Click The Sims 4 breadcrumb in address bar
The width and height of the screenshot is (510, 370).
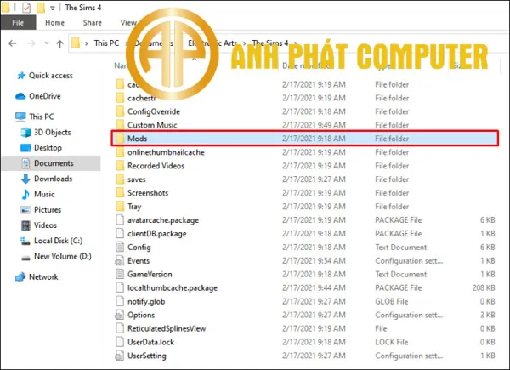click(270, 43)
